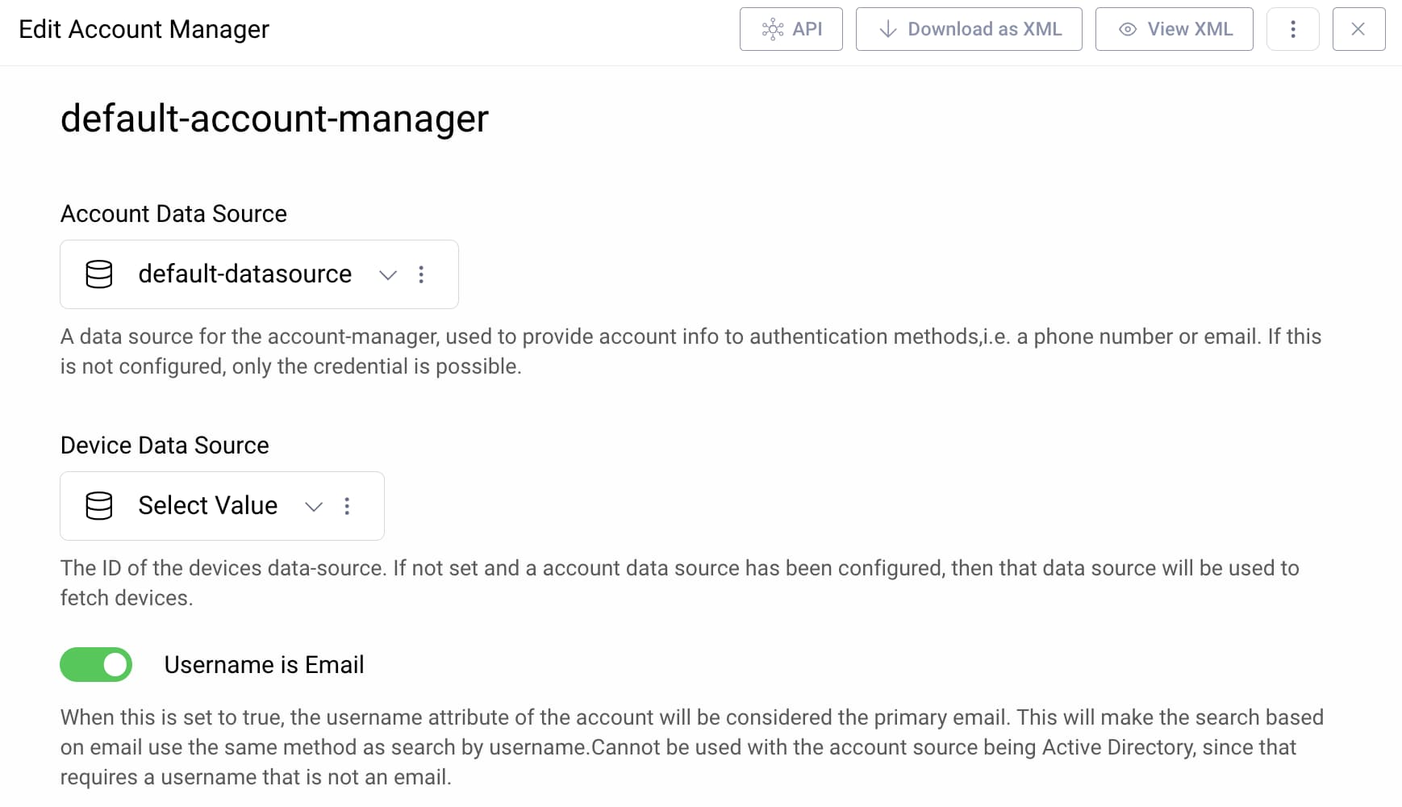Click the API button
This screenshot has height=807, width=1402.
791,29
